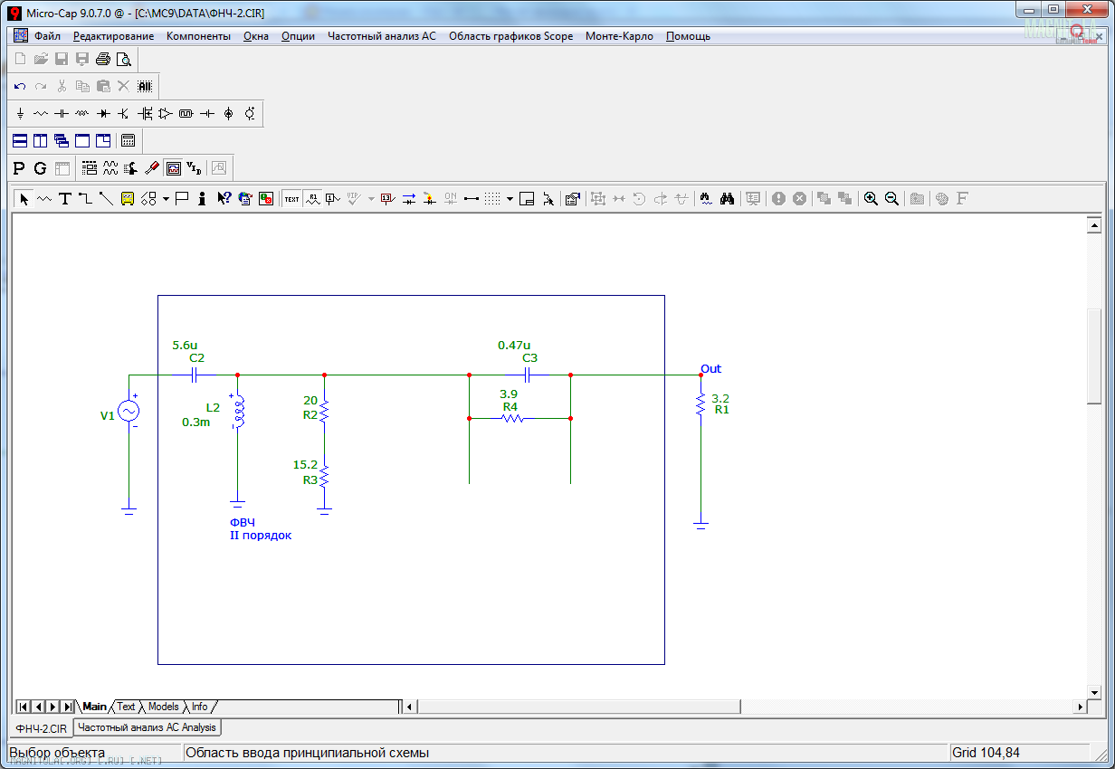Screen dimensions: 1115x769
Task: Toggle attribute text R1 display
Action: (x=312, y=199)
